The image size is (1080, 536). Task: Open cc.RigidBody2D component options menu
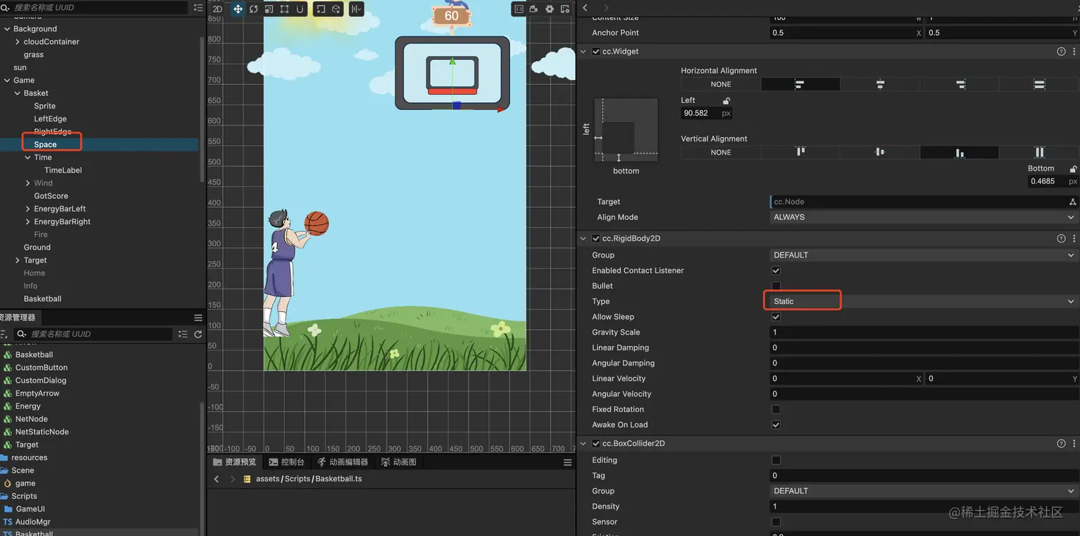coord(1074,238)
